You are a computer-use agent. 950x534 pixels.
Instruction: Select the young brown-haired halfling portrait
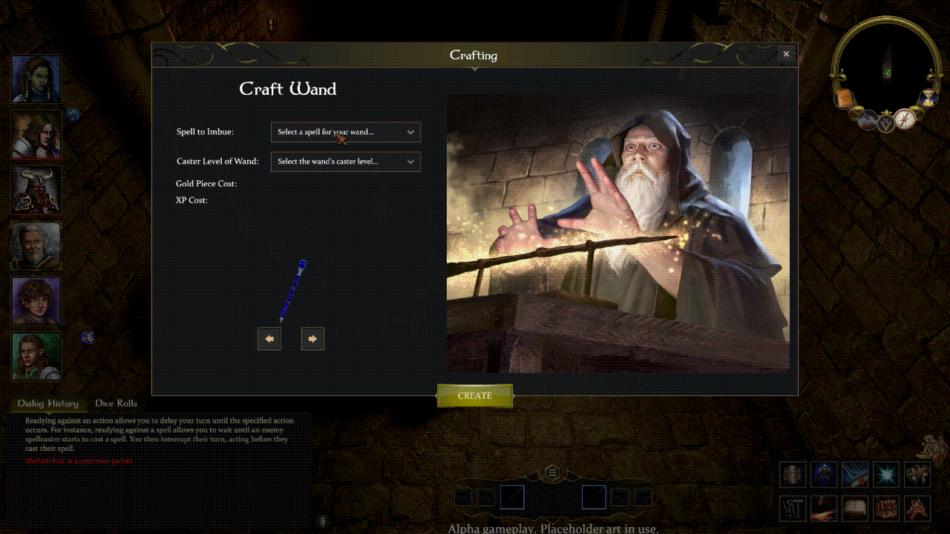click(x=36, y=301)
